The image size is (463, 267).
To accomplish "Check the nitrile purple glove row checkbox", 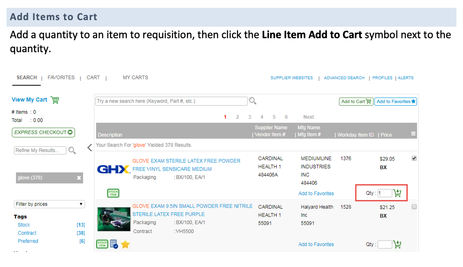I will pos(414,207).
